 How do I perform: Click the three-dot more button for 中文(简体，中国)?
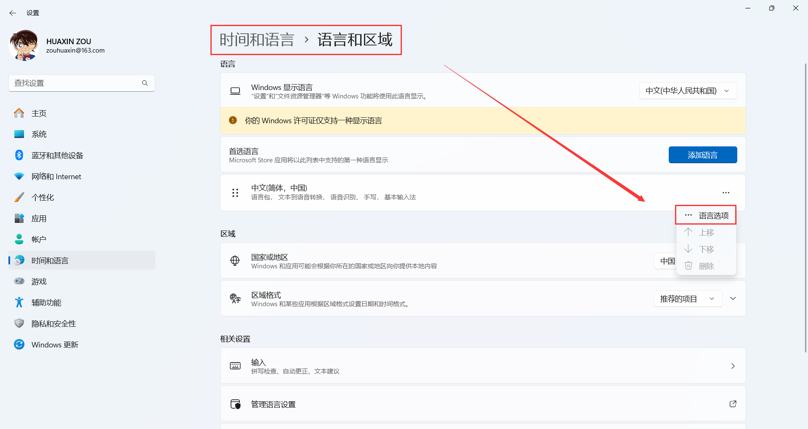click(x=726, y=193)
